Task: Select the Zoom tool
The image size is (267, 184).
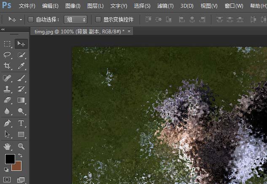Action: [x=21, y=146]
